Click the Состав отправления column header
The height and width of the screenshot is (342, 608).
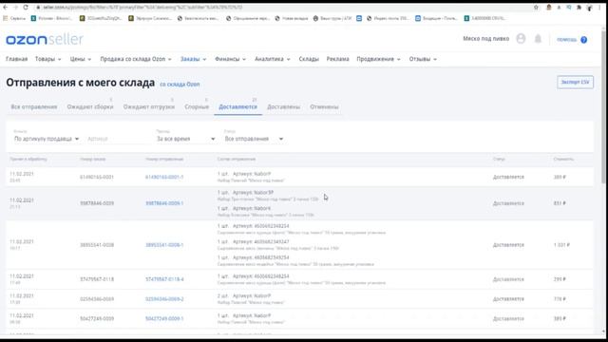pos(237,159)
